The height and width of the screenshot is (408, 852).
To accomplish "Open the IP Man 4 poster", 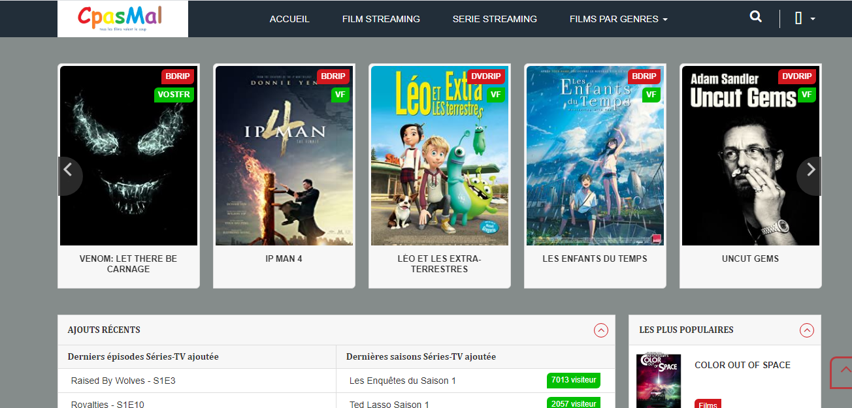I will tap(284, 155).
